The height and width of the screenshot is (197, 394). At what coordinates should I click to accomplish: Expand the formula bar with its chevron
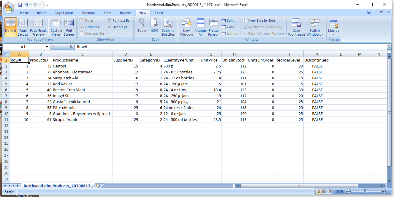[x=389, y=47]
